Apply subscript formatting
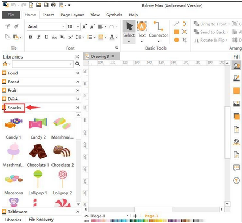Viewport: 242px width, 223px height. (63, 37)
